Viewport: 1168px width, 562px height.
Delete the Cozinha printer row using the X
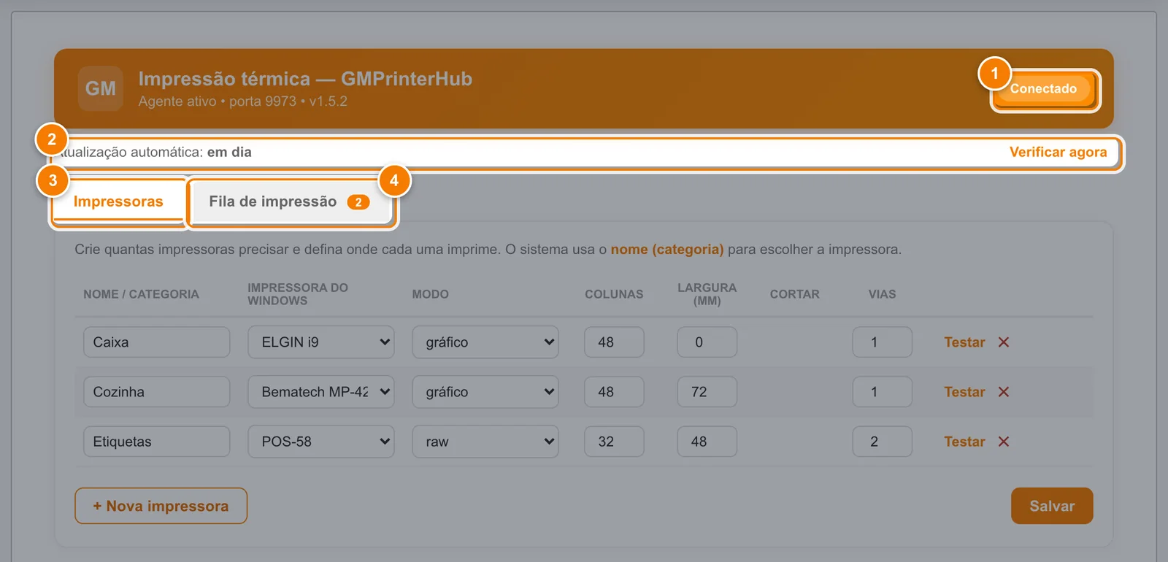click(1004, 392)
